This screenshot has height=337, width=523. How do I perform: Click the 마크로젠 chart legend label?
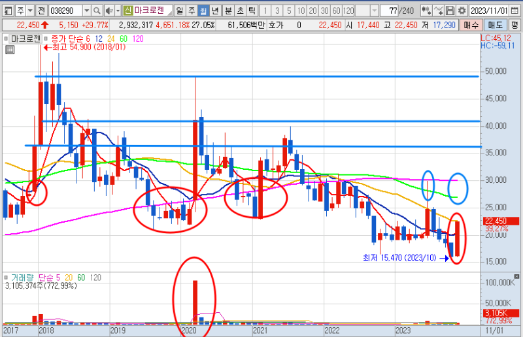(x=25, y=39)
